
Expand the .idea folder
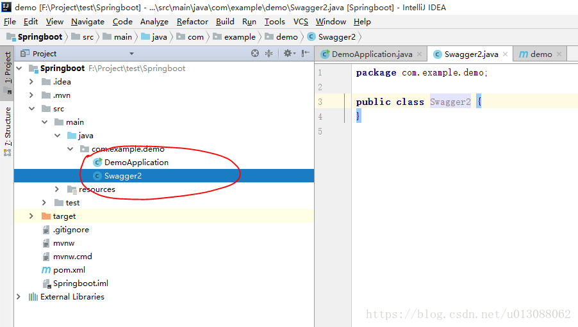[31, 82]
